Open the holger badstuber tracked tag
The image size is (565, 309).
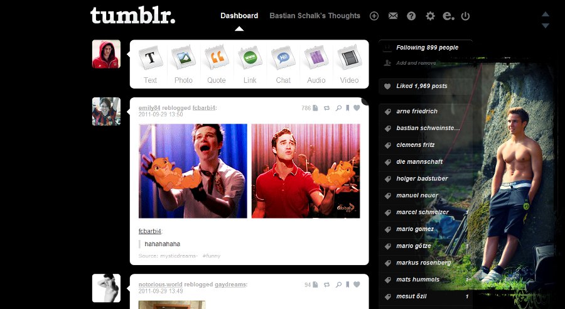(x=422, y=178)
